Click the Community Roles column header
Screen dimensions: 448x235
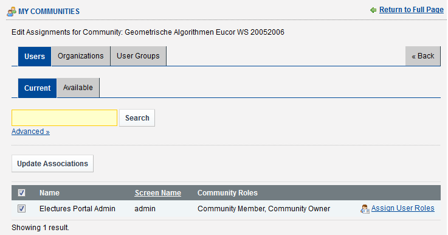click(x=227, y=193)
